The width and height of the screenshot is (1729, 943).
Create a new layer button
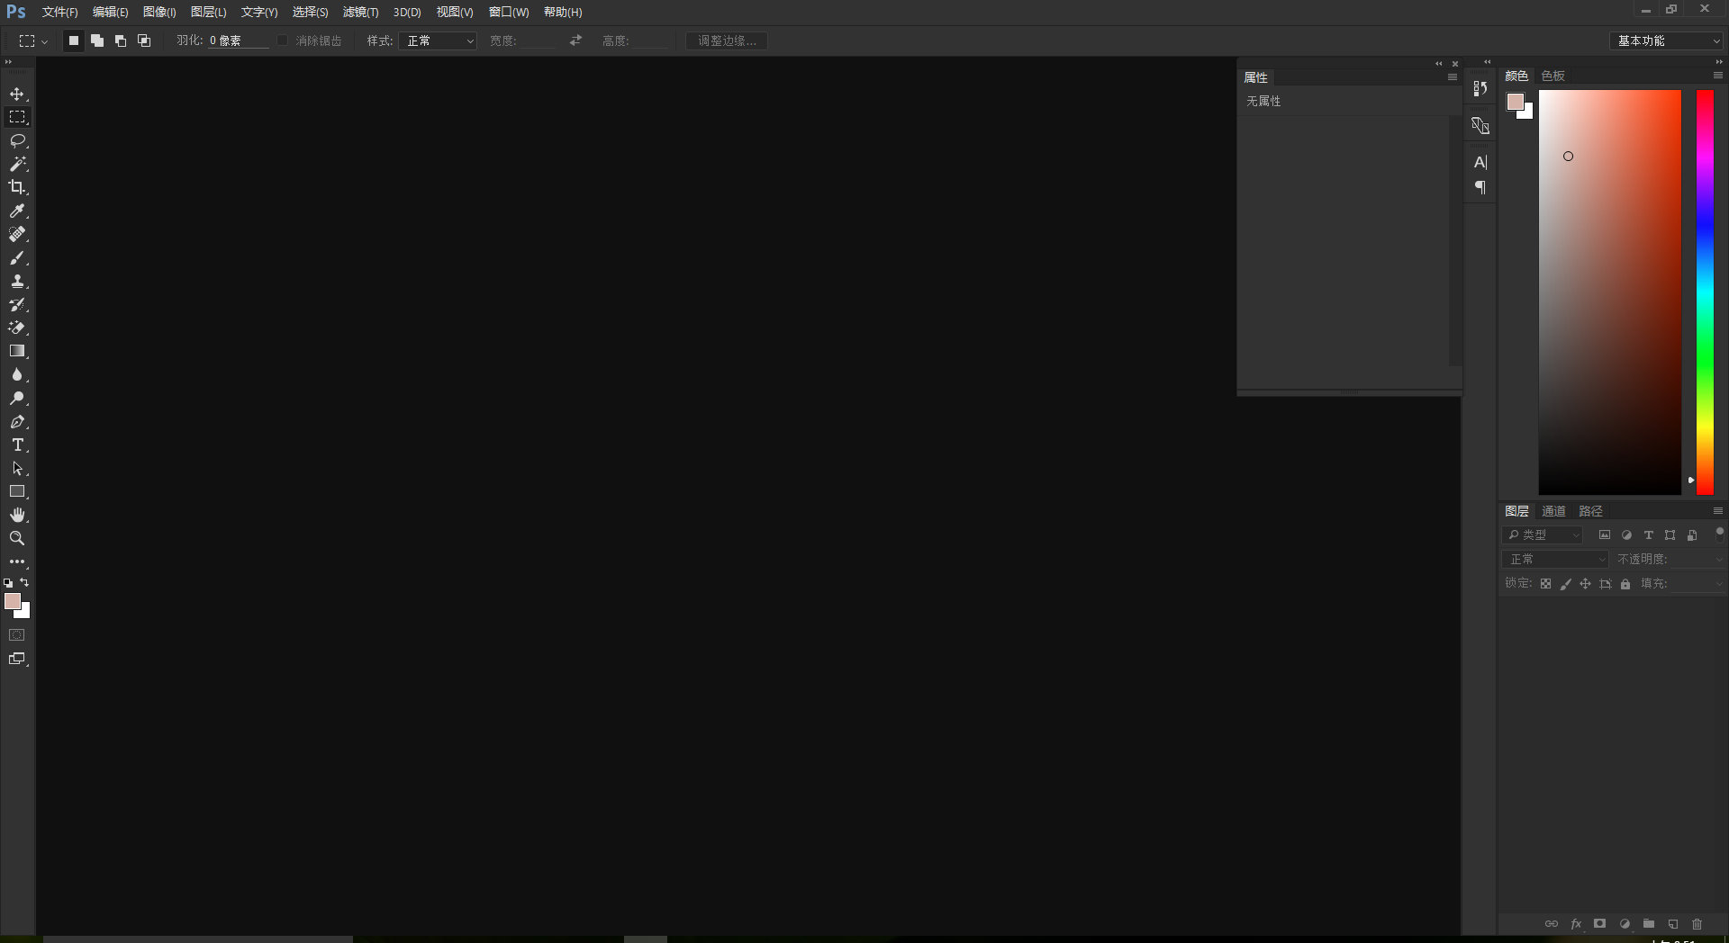coord(1673,924)
